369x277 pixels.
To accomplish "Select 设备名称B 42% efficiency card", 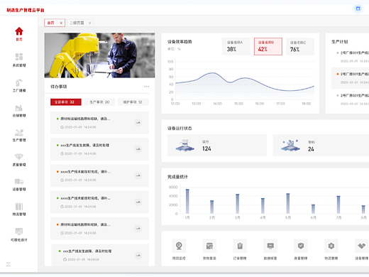I will tap(268, 46).
